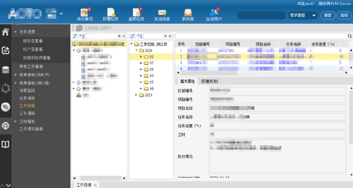
Task: Select 按产品查看 submenu item
Action: pyautogui.click(x=33, y=49)
